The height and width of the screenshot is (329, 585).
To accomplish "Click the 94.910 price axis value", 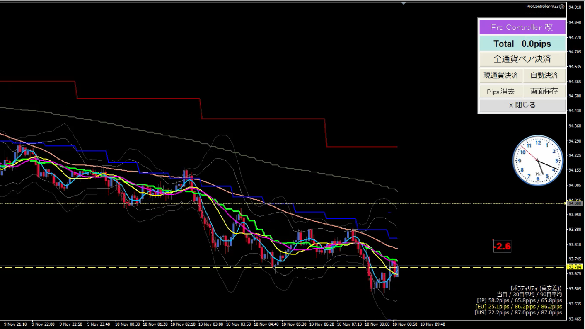I will point(574,7).
